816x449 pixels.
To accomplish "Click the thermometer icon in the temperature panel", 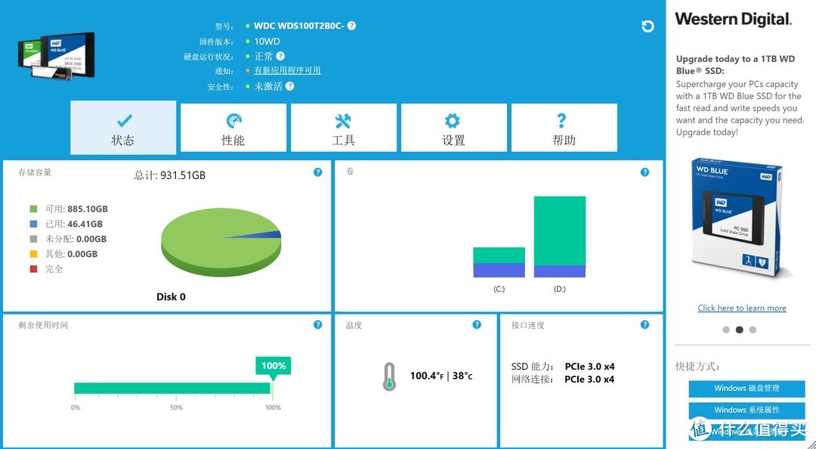I will (388, 375).
